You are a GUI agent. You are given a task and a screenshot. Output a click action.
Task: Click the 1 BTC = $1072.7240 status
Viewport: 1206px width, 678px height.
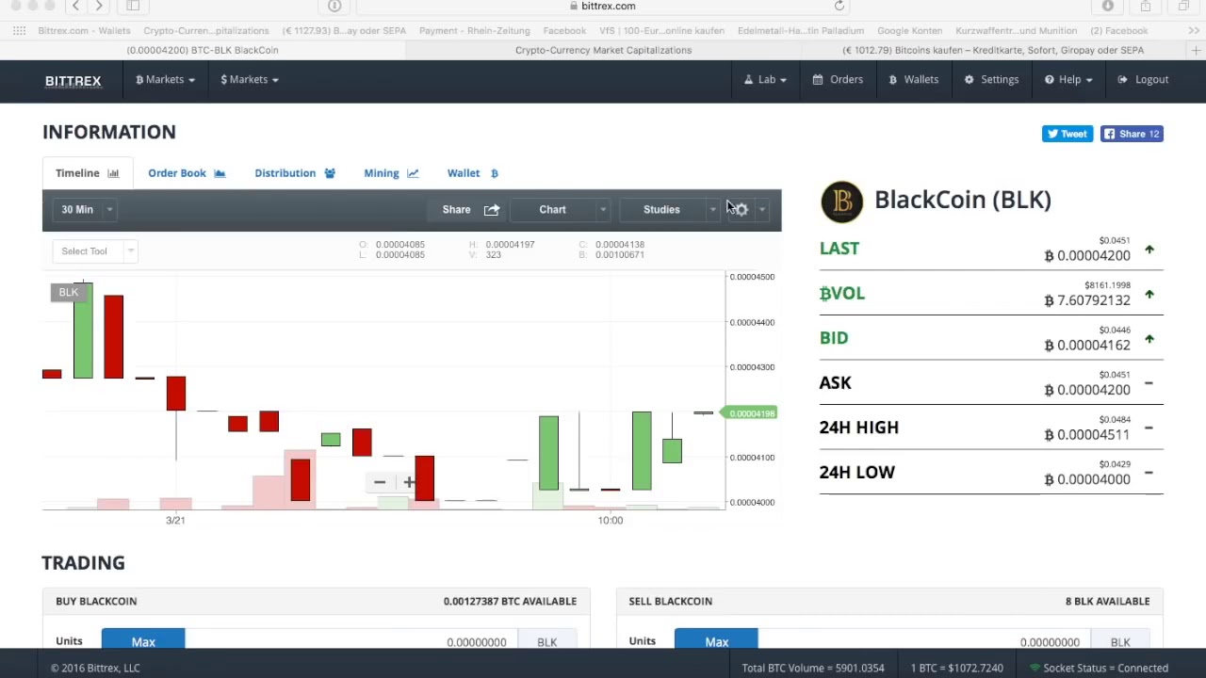[x=956, y=668]
